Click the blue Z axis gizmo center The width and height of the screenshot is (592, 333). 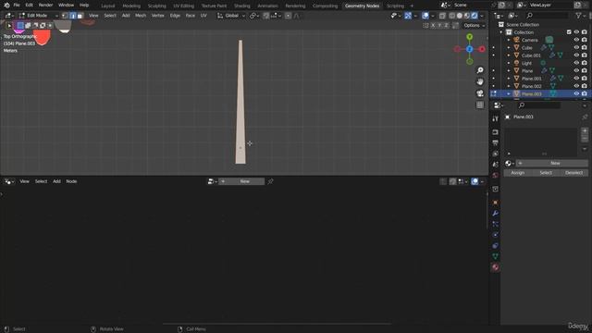469,49
